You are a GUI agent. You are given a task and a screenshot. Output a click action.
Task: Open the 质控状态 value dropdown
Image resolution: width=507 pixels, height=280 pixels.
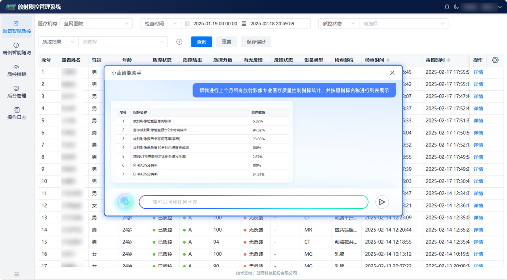click(403, 24)
